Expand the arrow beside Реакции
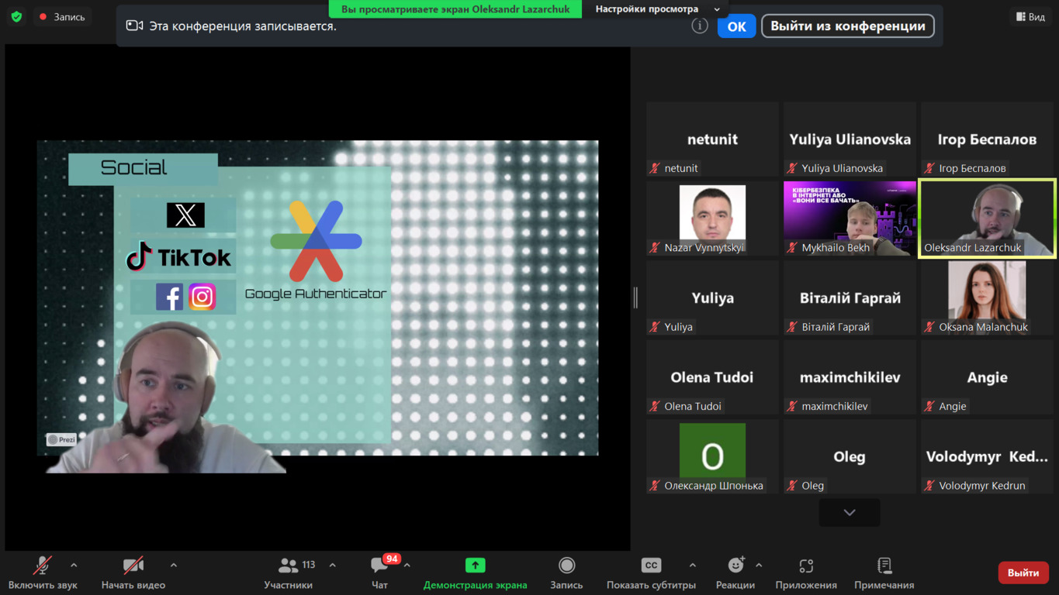Screen dimensions: 1059x595 [759, 566]
